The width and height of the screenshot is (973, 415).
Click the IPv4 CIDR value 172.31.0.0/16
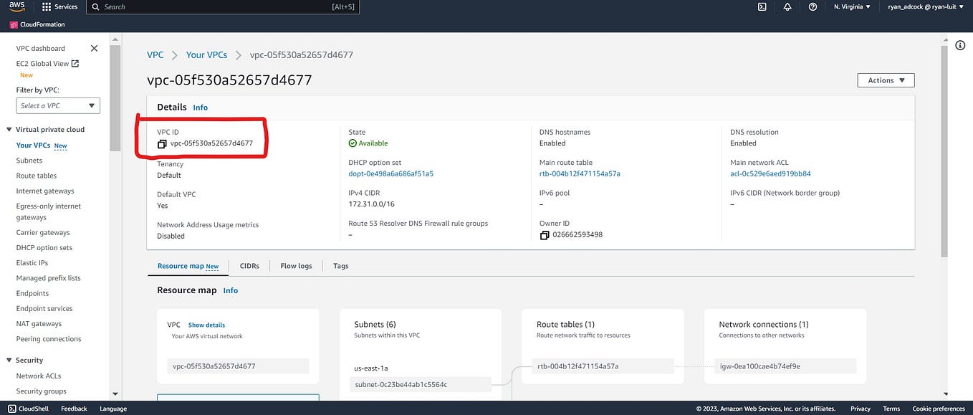tap(371, 204)
